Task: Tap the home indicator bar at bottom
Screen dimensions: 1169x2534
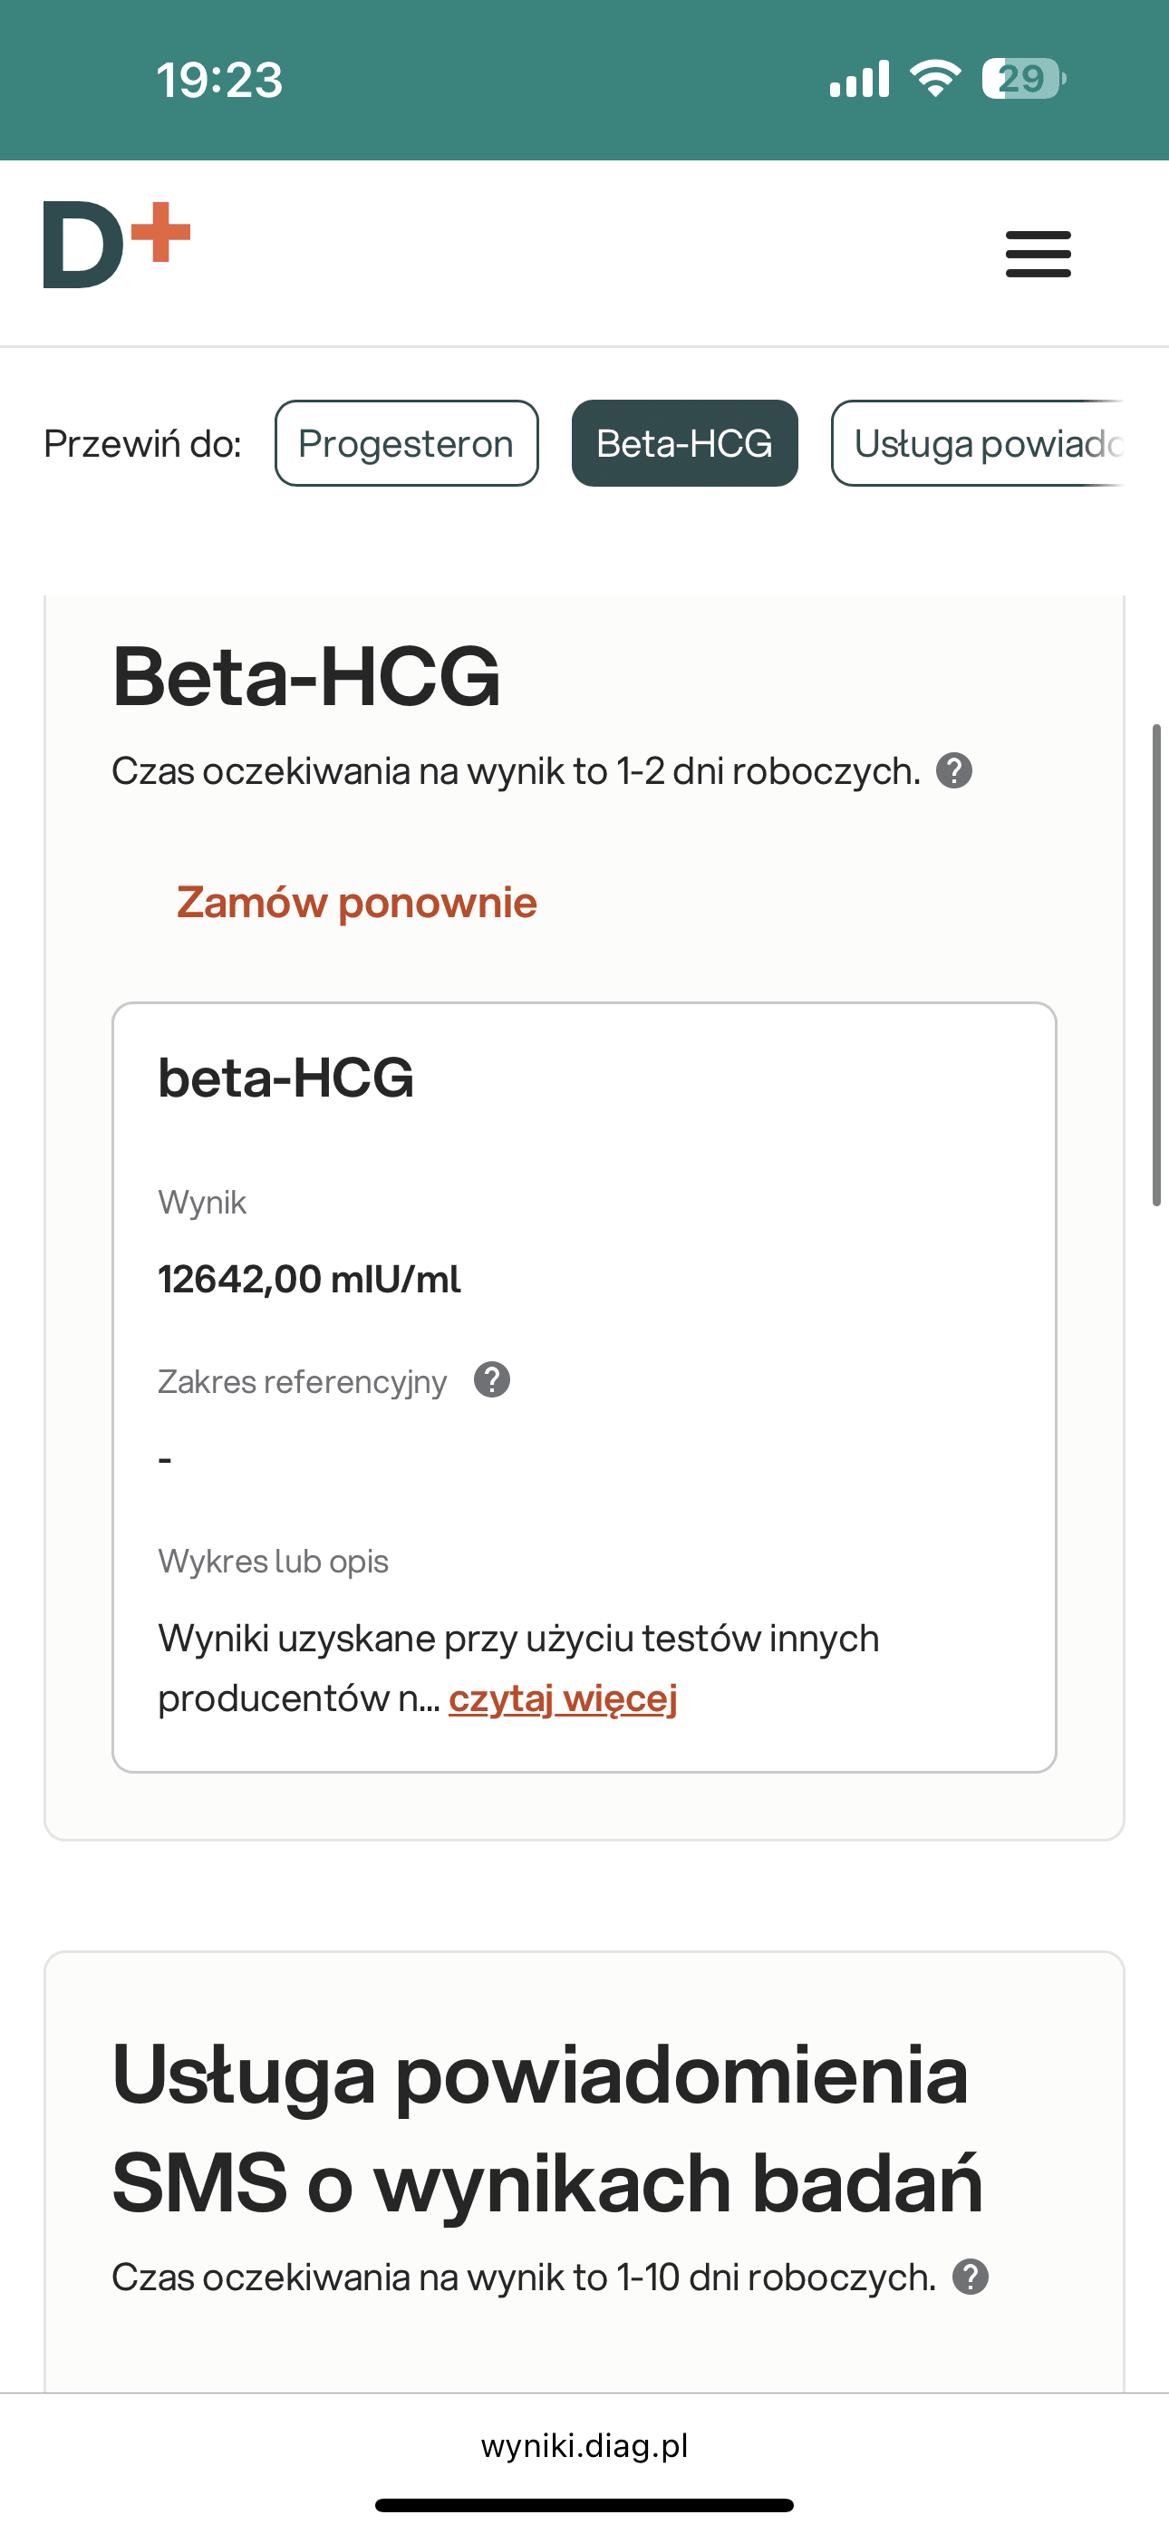Action: click(584, 2506)
